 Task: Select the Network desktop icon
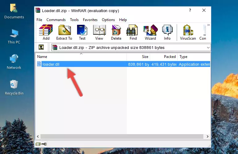(14, 62)
